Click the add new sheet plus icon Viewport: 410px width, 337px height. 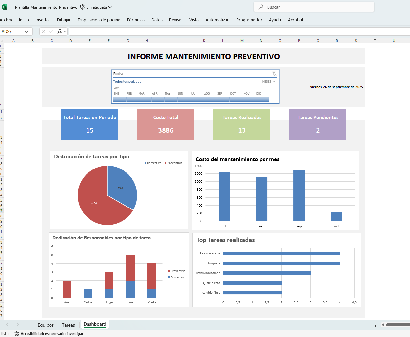pos(126,324)
